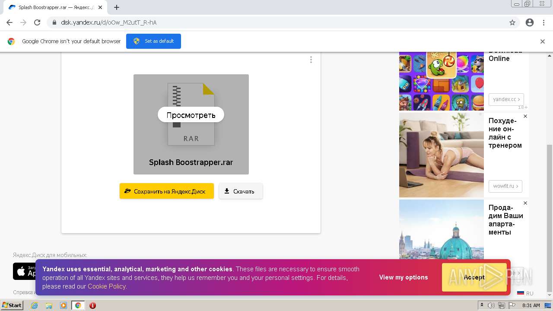The image size is (553, 311).
Task: Click the page vertical scrollbar
Action: (x=550, y=218)
